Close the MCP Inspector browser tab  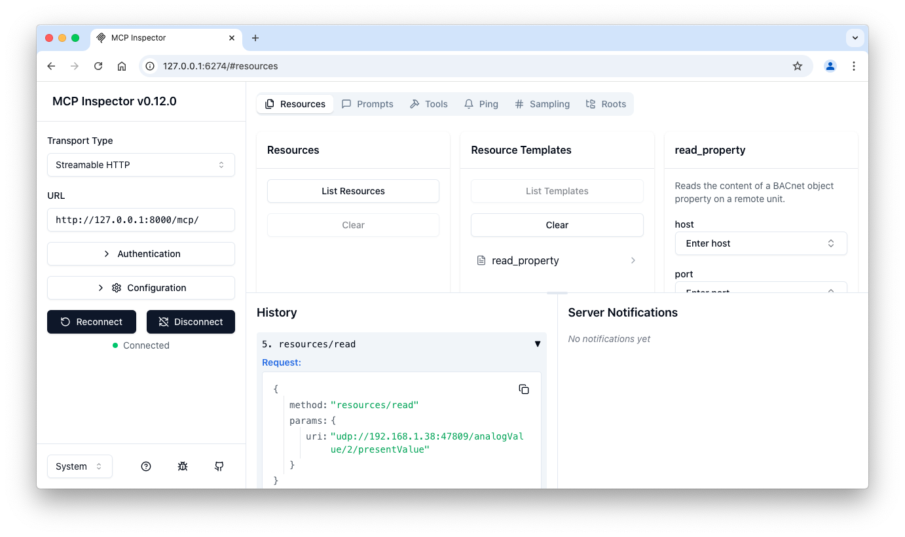[232, 38]
